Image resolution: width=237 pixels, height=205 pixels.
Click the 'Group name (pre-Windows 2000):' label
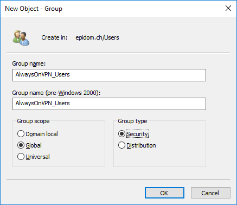[56, 93]
